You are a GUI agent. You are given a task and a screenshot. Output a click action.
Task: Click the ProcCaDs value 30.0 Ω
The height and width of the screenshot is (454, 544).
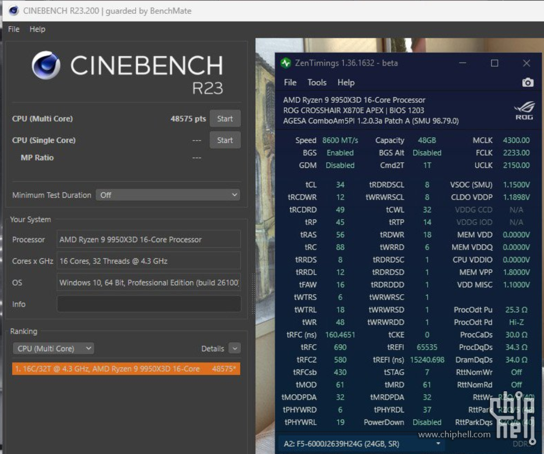[516, 335]
